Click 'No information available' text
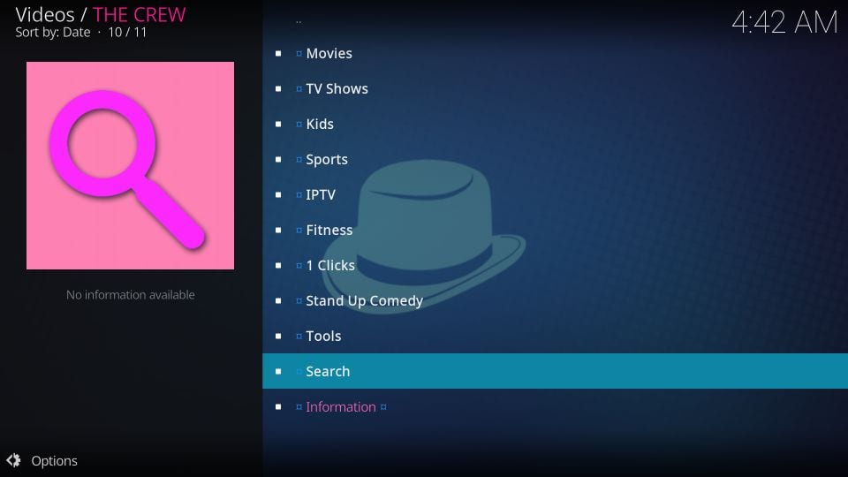Viewport: 848px width, 477px height. pos(131,295)
